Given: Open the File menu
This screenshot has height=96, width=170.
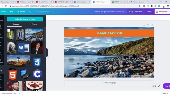Looking at the screenshot, I should tap(12, 11).
